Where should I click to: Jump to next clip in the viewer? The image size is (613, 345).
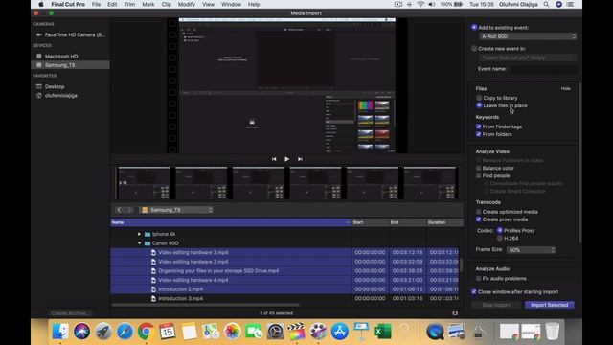click(x=300, y=159)
